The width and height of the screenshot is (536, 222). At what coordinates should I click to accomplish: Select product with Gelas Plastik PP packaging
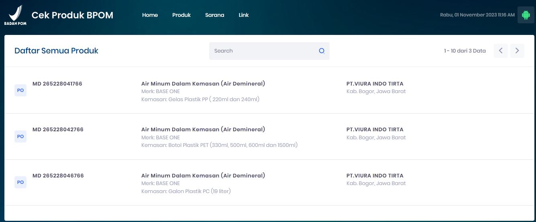click(x=200, y=99)
